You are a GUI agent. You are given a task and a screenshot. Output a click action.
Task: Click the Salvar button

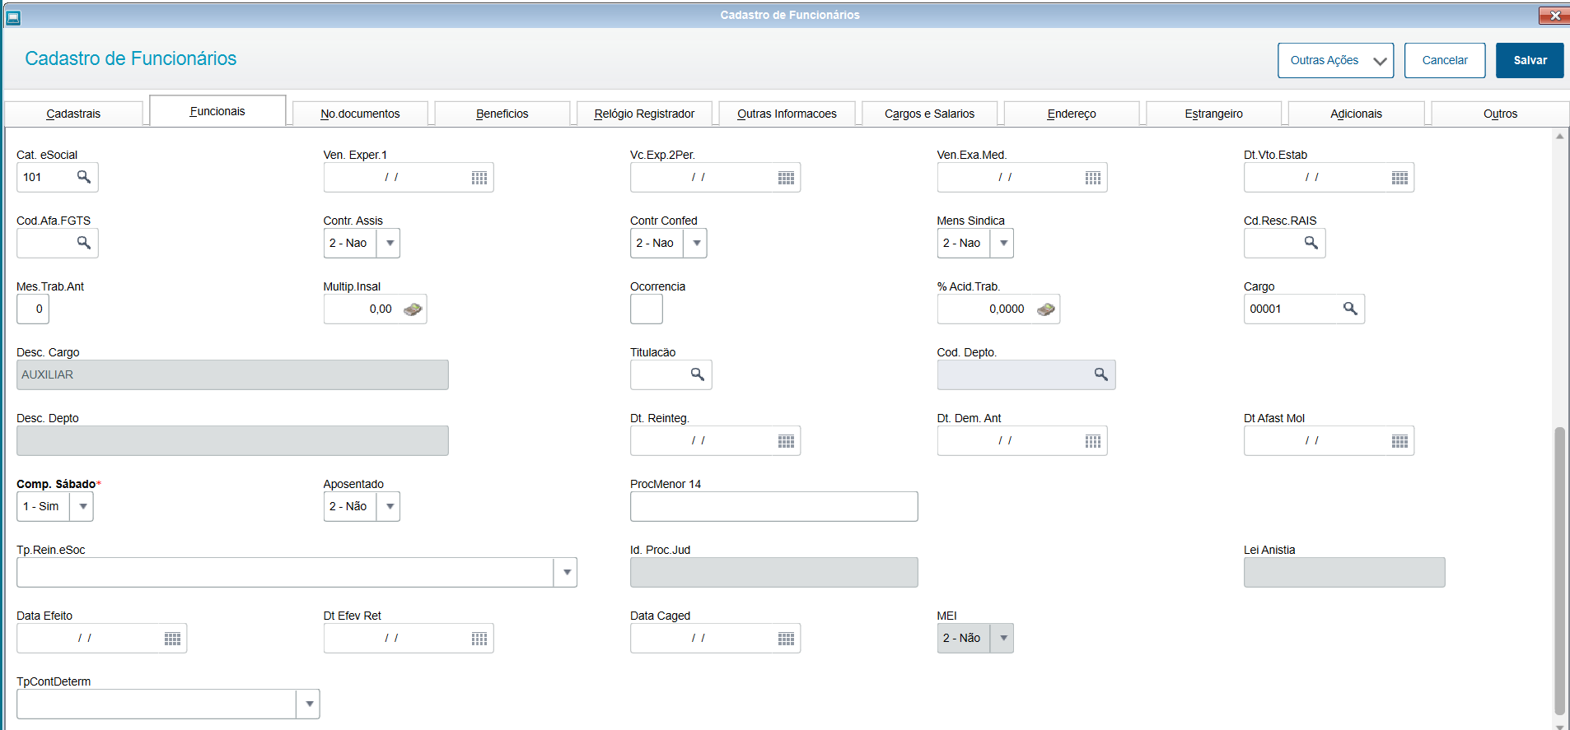[1530, 60]
